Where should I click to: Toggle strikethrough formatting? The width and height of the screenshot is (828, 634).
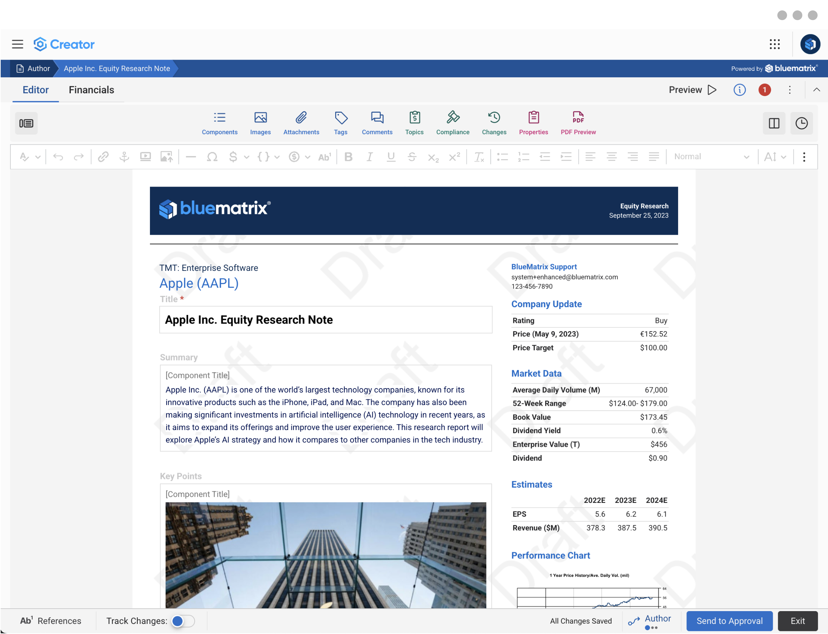(x=412, y=157)
